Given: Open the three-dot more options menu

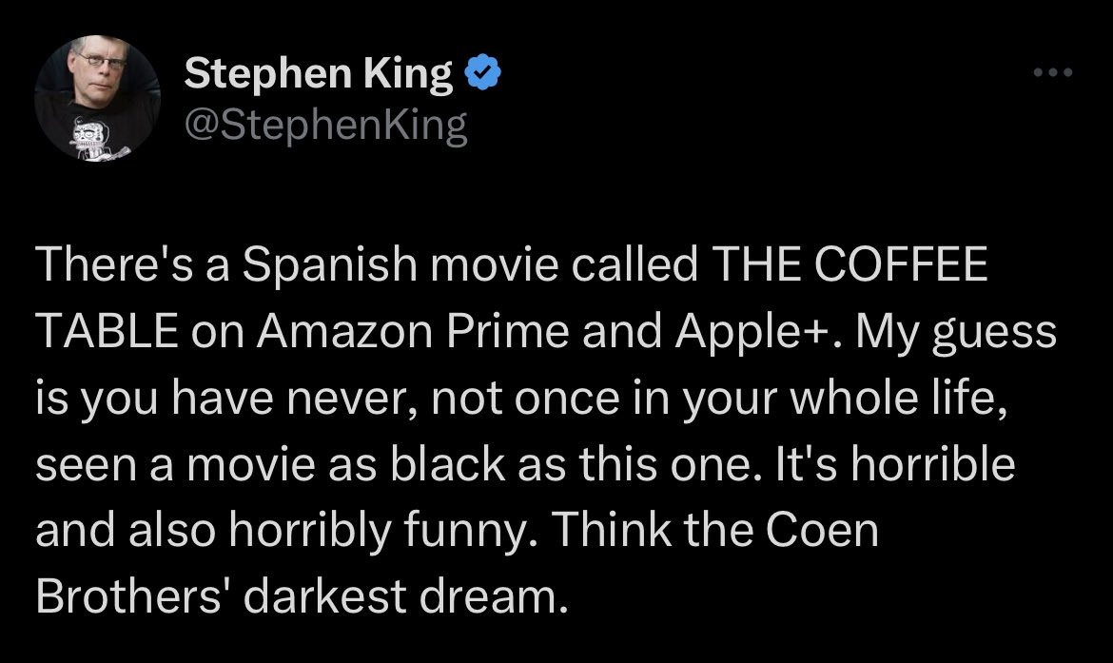Looking at the screenshot, I should (1053, 73).
